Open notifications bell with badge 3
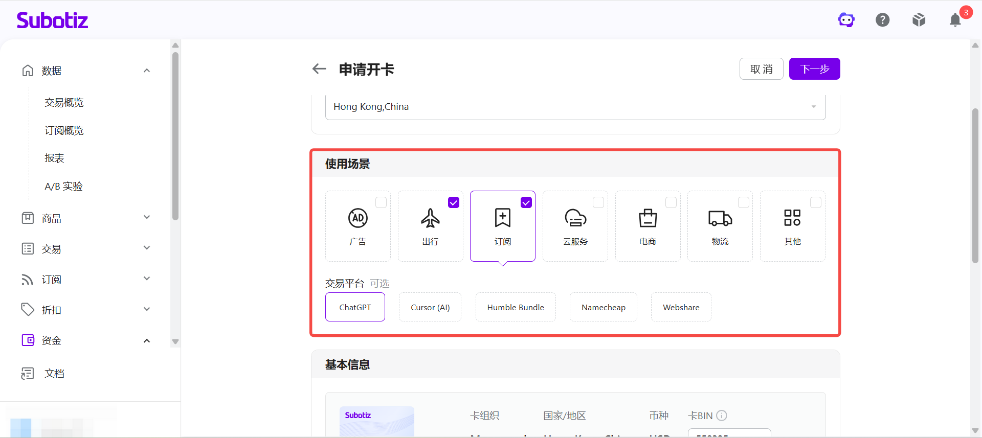The image size is (982, 438). pyautogui.click(x=955, y=20)
